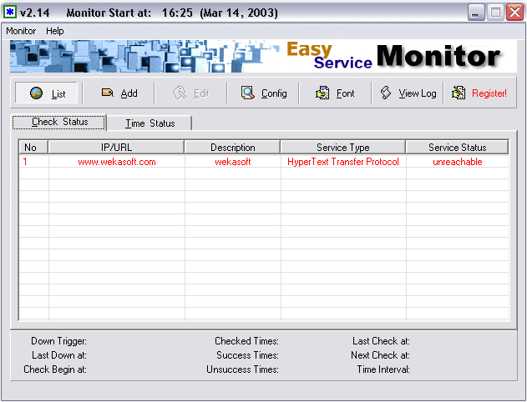The height and width of the screenshot is (402, 527).
Task: Click the List button label
Action: pos(58,94)
